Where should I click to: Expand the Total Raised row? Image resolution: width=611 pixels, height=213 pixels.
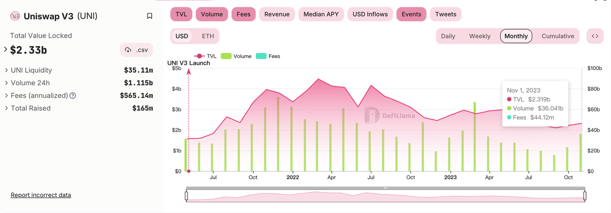[6, 108]
